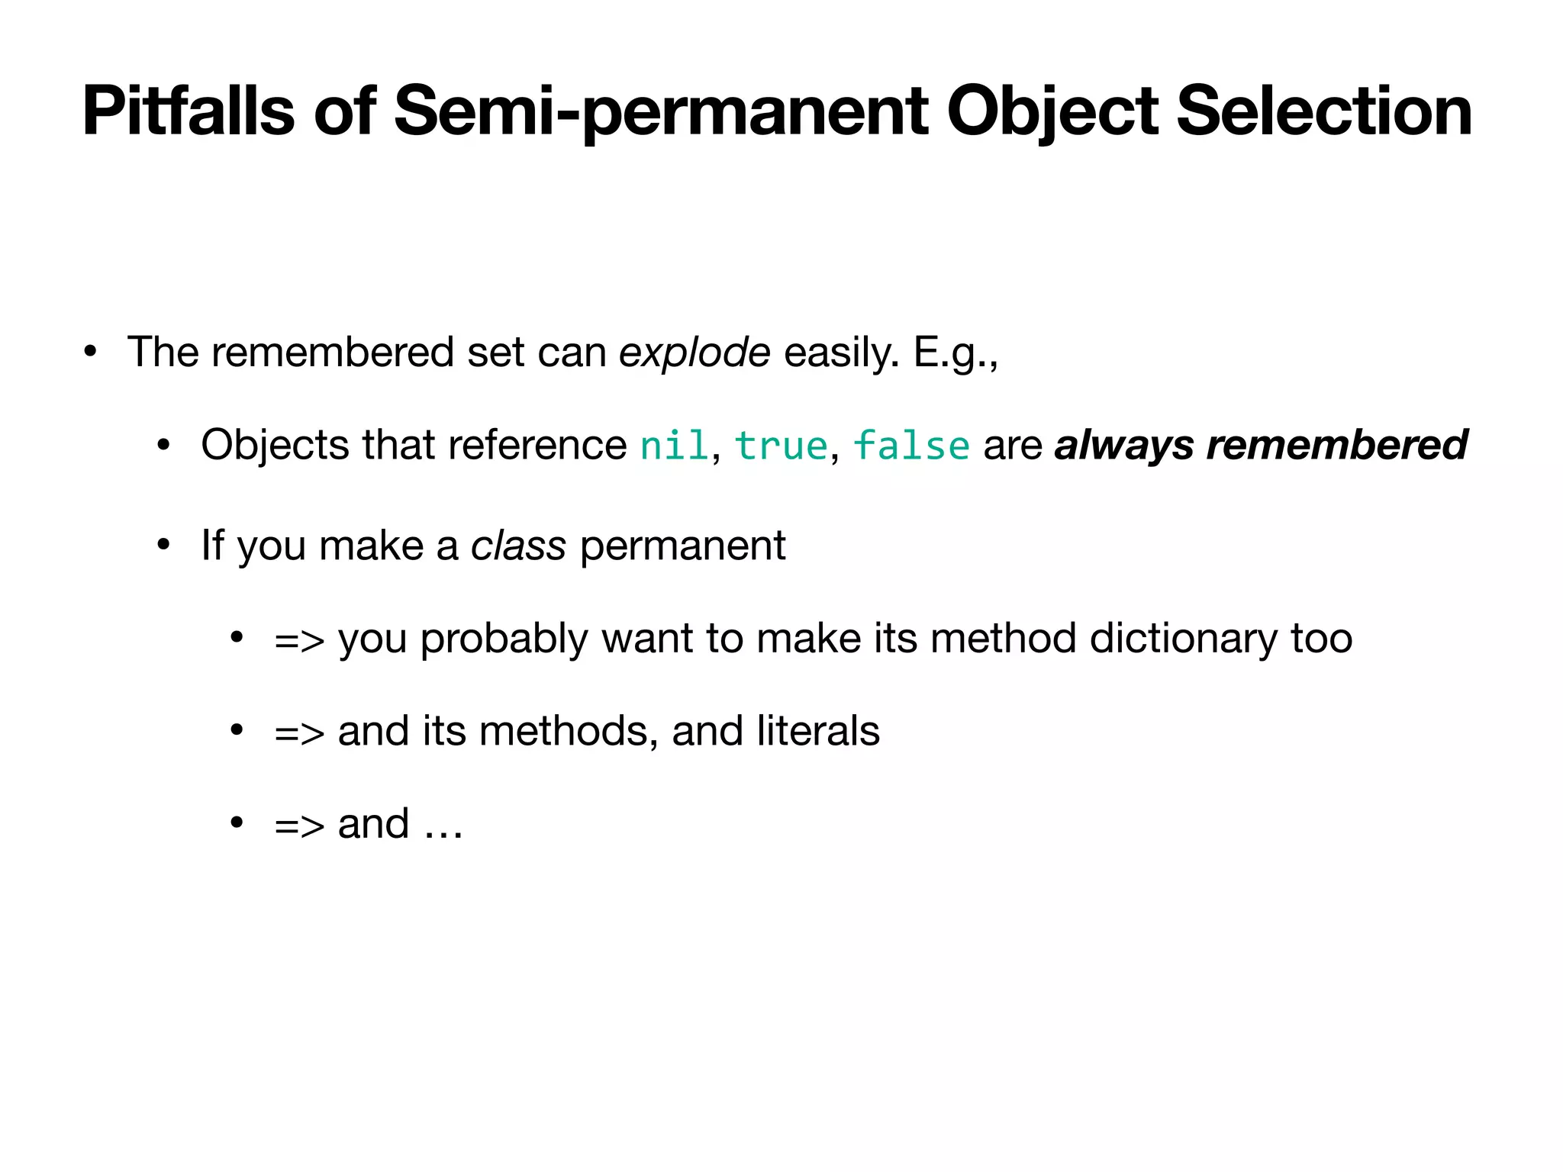The image size is (1563, 1172).
Task: Click the bold text "always remembered"
Action: click(x=1261, y=445)
